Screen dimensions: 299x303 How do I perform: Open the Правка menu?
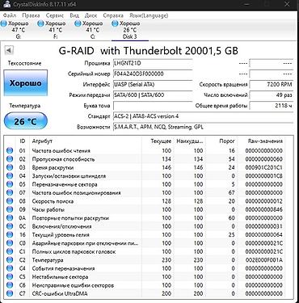coord(31,15)
